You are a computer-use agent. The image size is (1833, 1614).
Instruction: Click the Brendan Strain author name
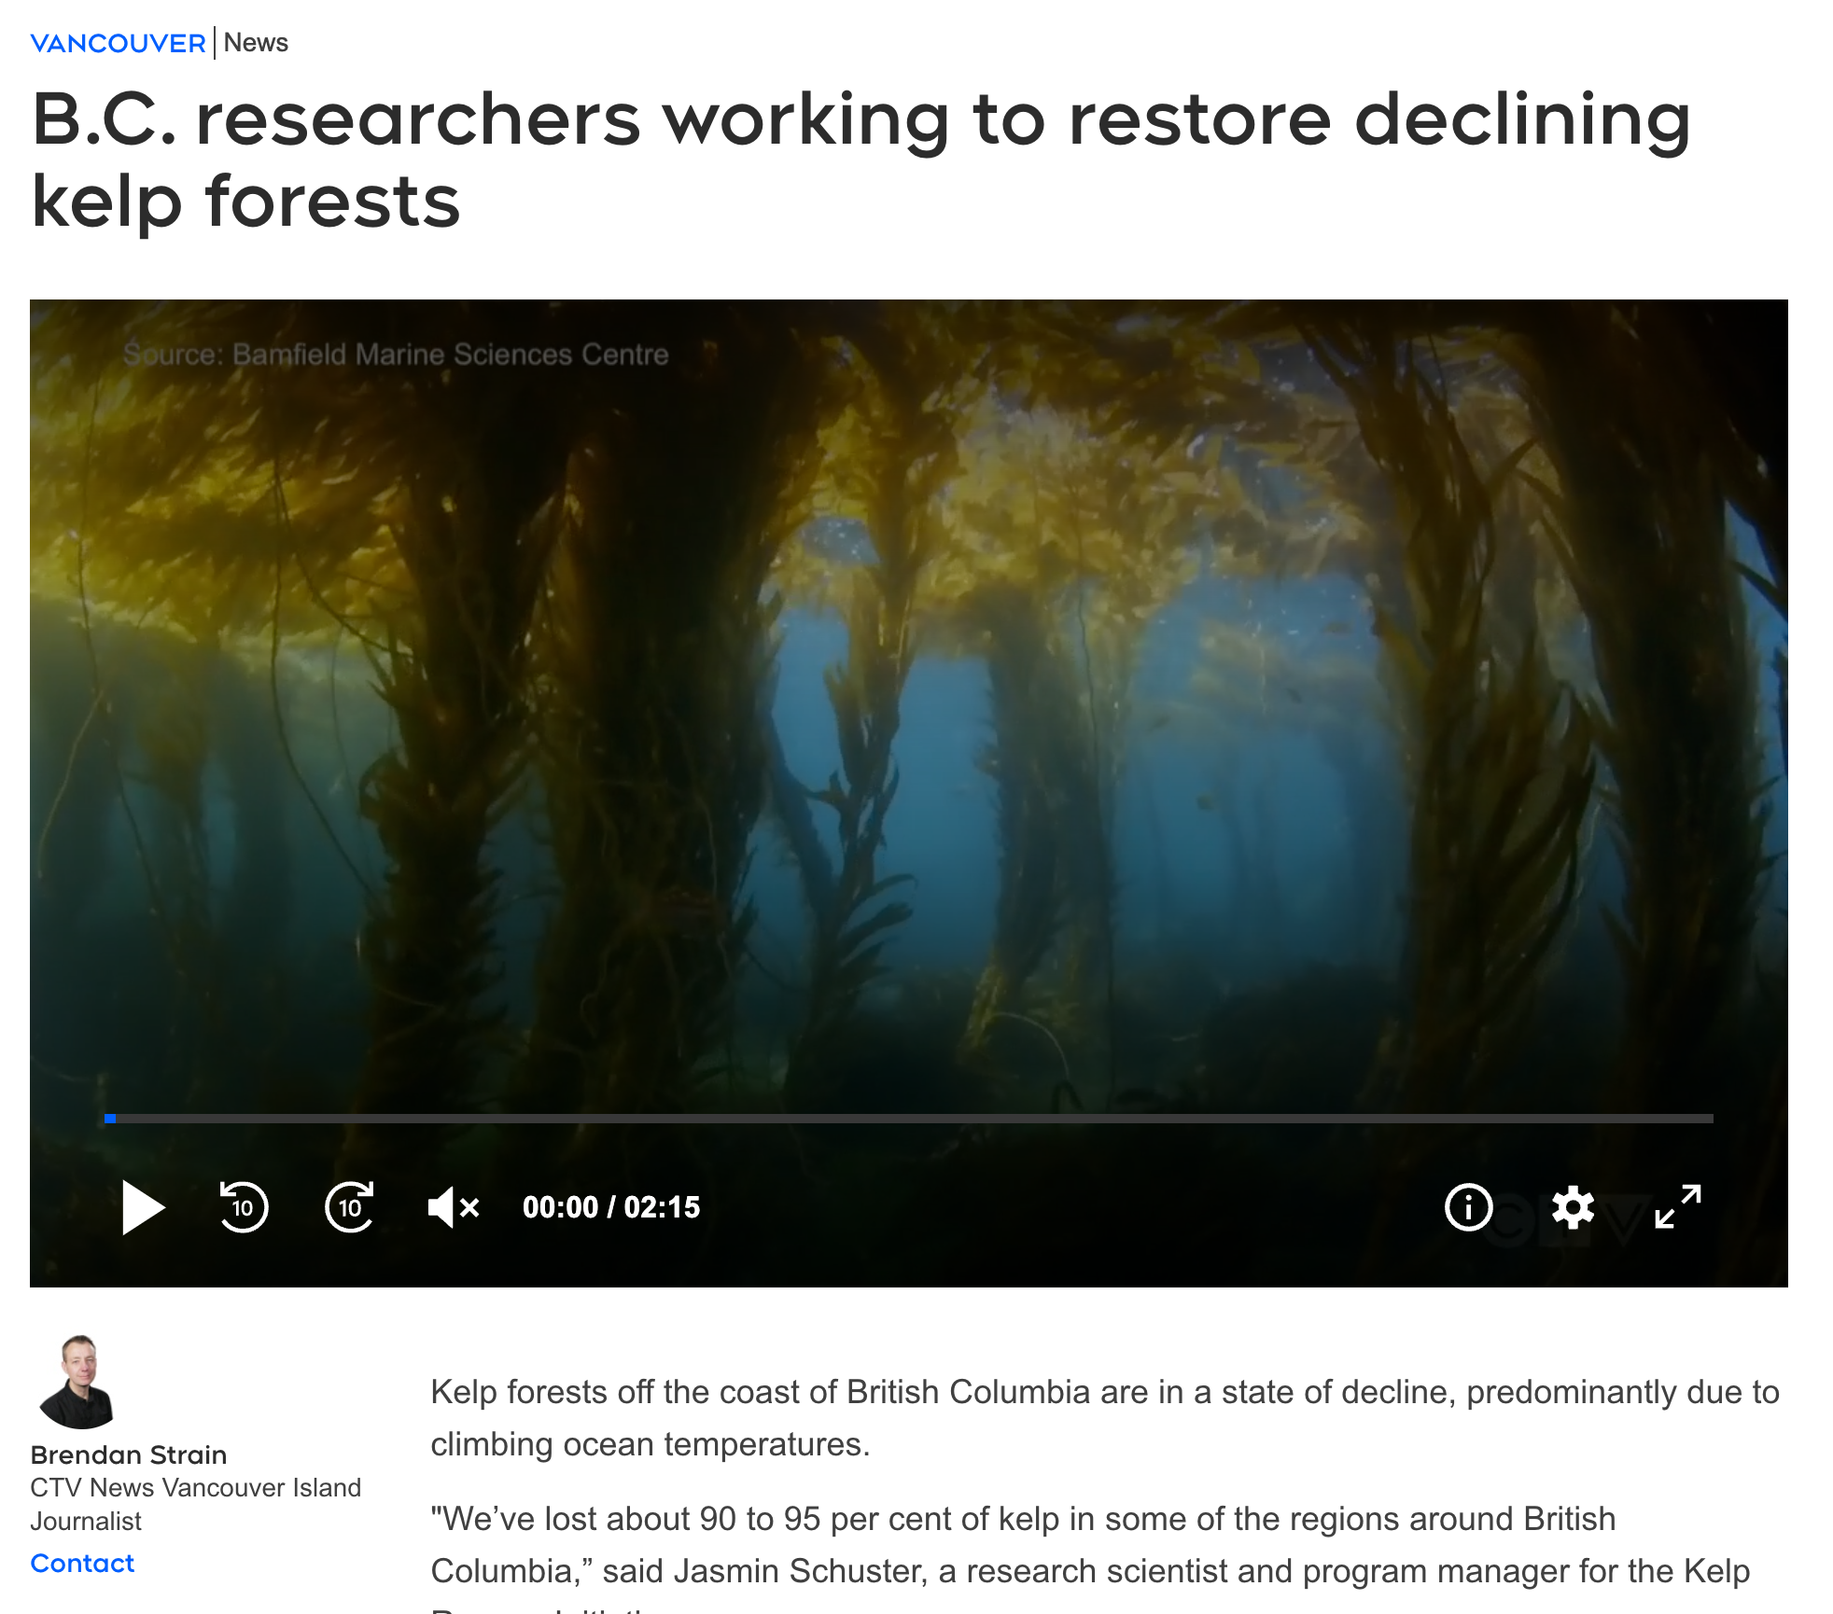point(129,1454)
